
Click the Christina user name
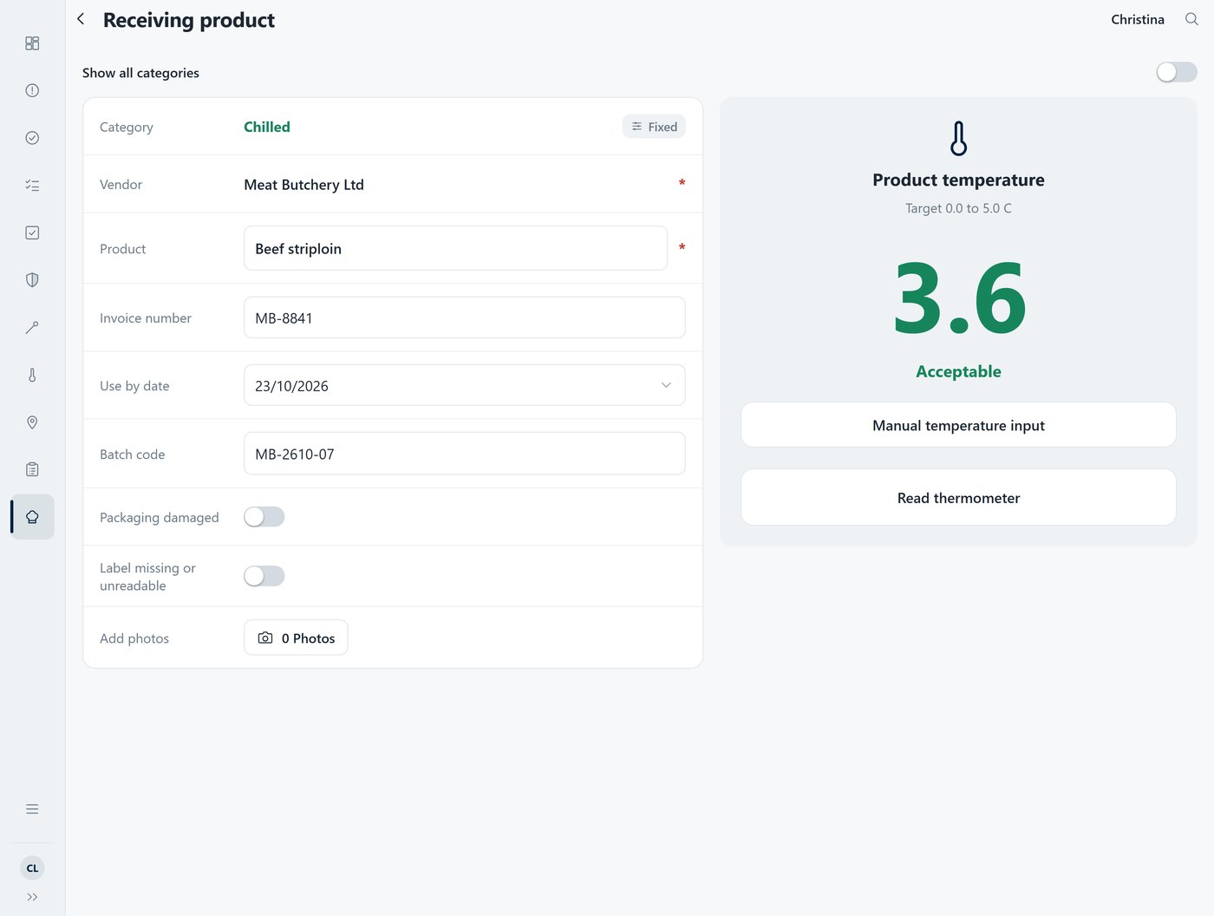click(x=1138, y=19)
